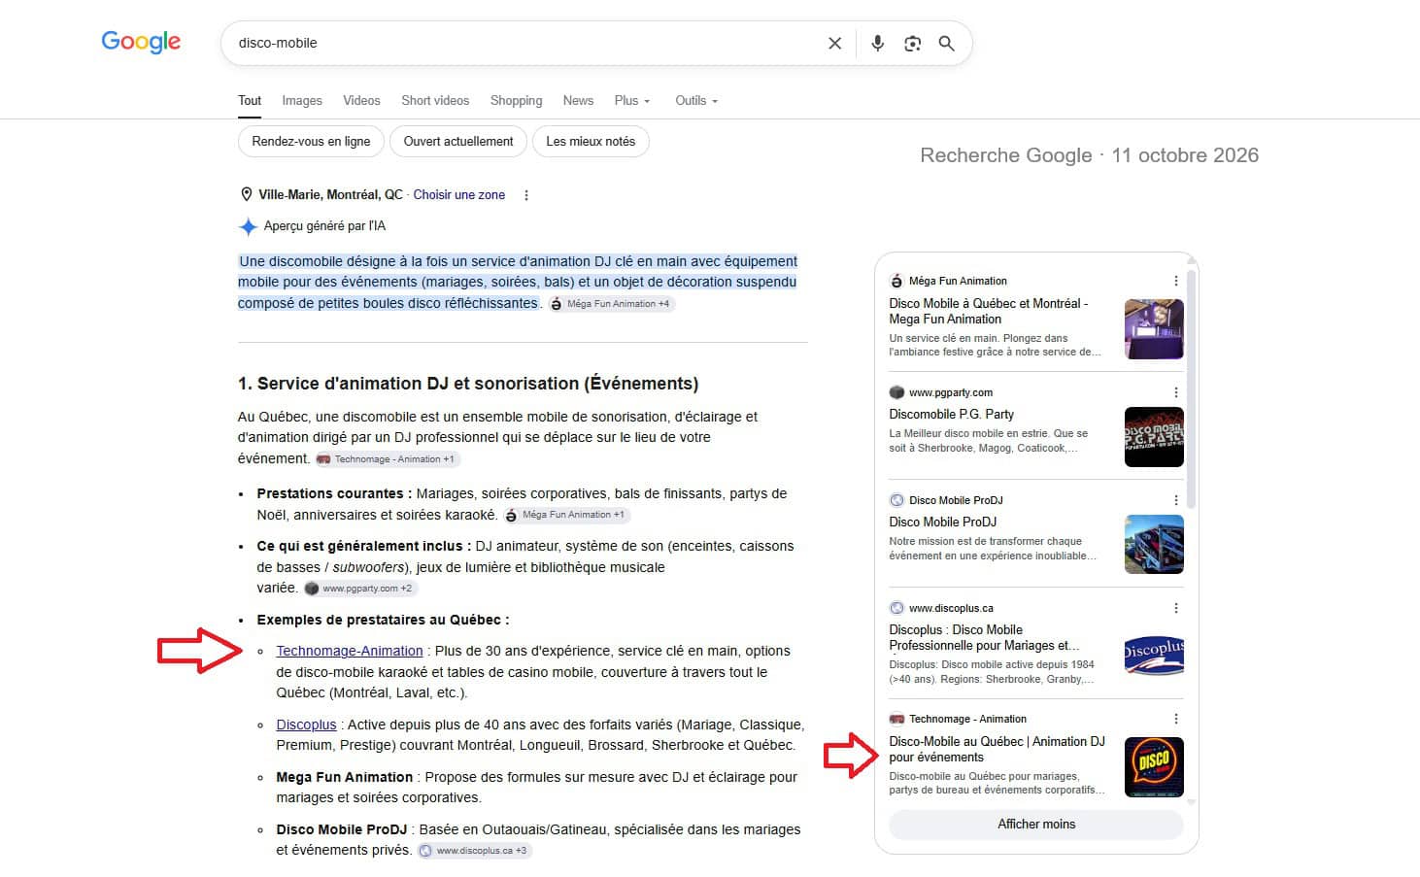
Task: Click the sources panel scrollbar
Action: (1191, 388)
